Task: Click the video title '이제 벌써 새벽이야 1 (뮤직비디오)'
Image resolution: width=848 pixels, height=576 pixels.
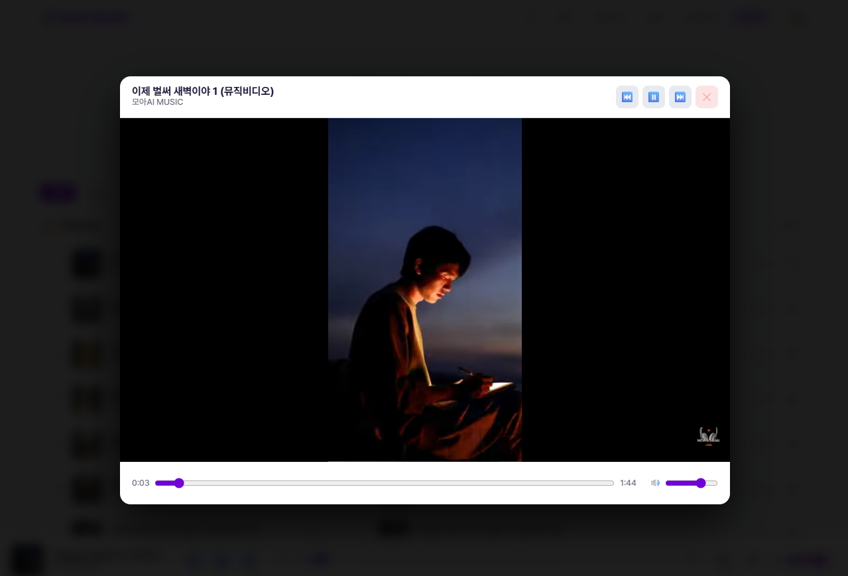Action: click(202, 91)
